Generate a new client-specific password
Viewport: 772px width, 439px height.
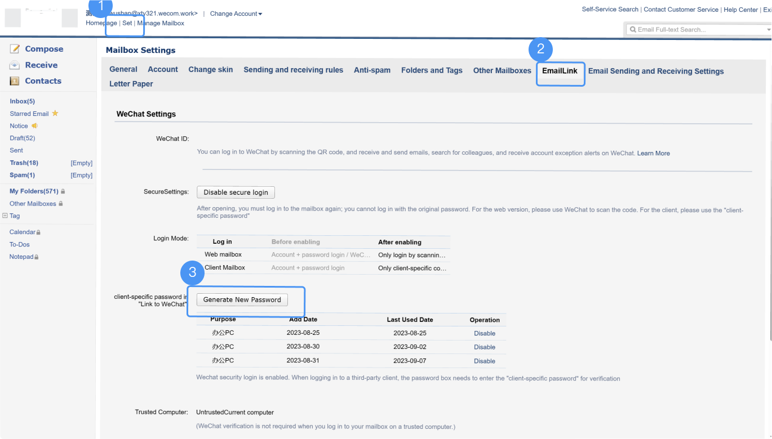(x=242, y=299)
